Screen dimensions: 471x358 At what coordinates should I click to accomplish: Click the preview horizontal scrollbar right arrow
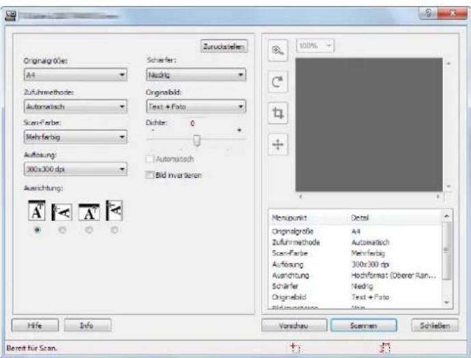pyautogui.click(x=438, y=196)
